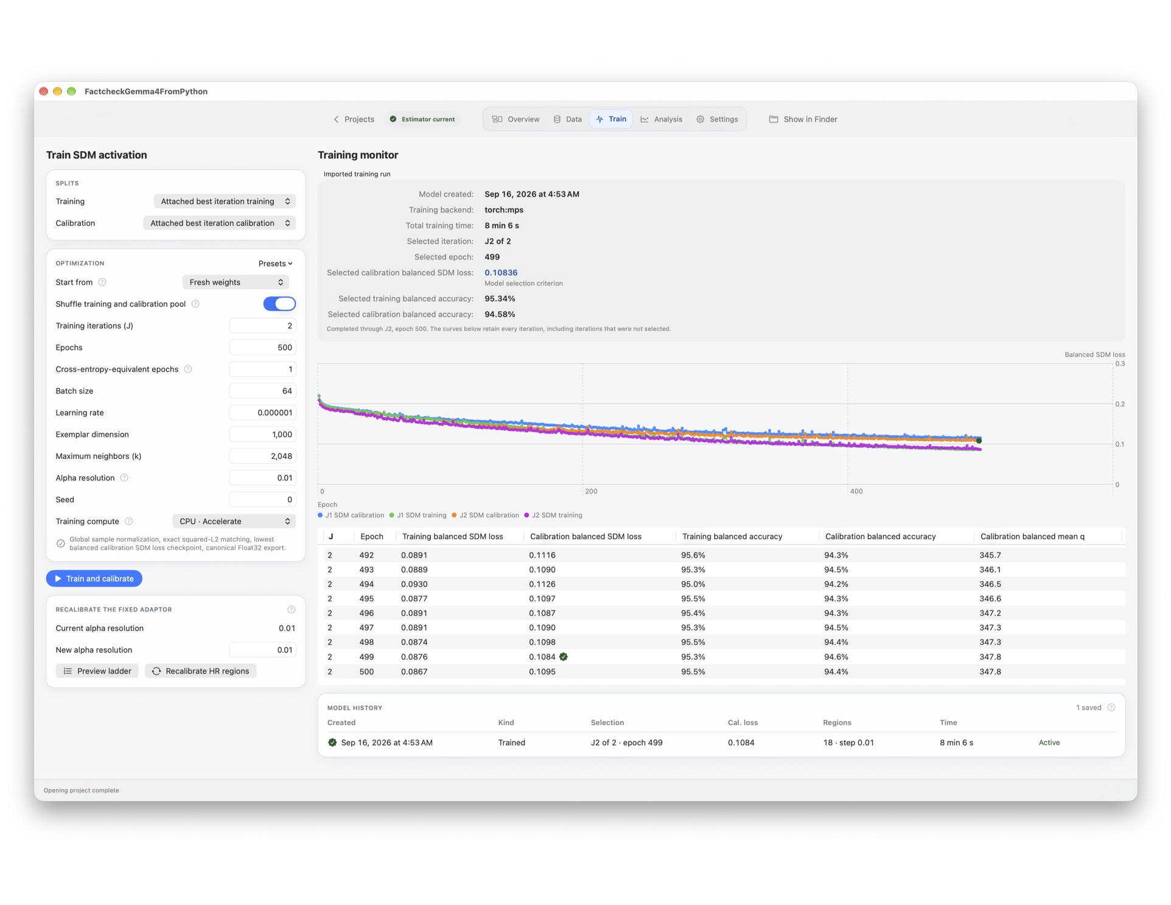Screen dimensions: 1171x905
Task: Show help for shuffle pool option
Action: tap(195, 304)
